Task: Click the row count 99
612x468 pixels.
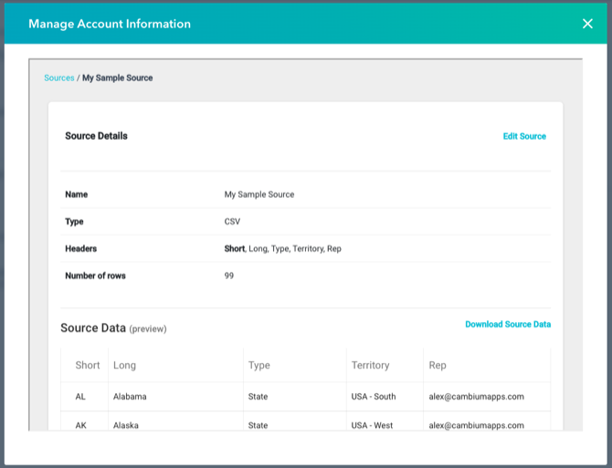Action: pyautogui.click(x=228, y=276)
